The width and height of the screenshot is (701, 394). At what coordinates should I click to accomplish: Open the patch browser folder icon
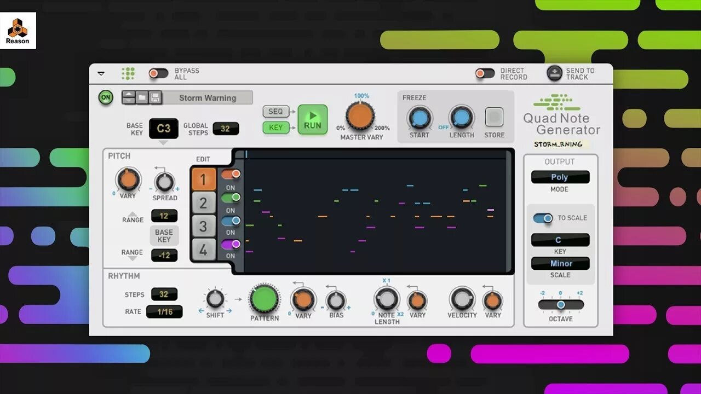click(x=142, y=97)
